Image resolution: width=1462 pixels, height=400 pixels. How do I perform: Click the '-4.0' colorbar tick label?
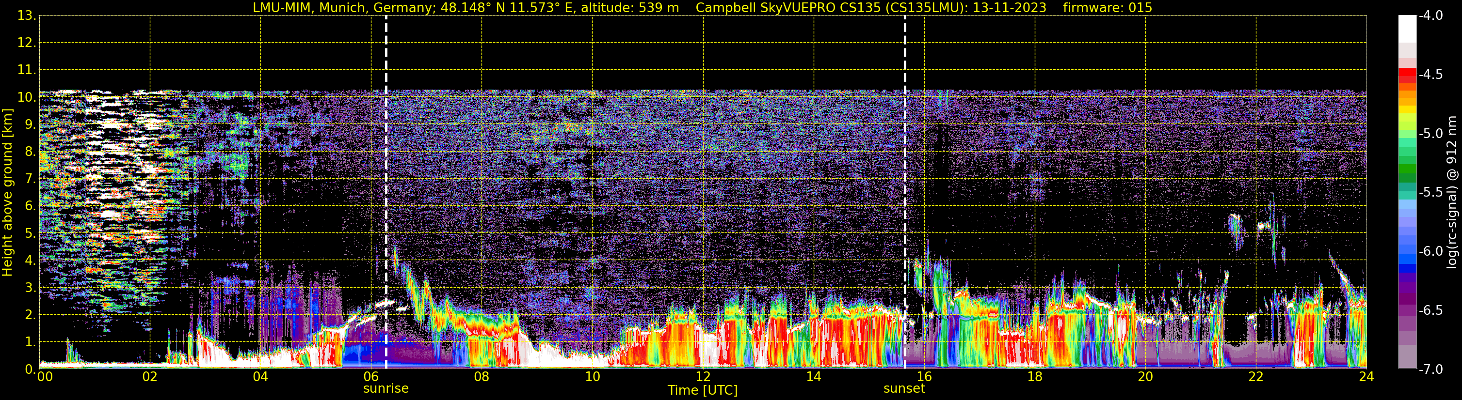tap(1430, 16)
